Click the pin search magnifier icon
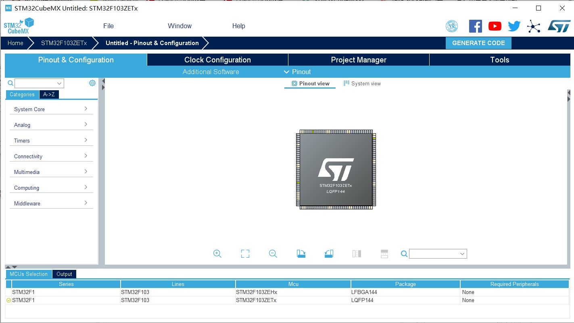Image resolution: width=574 pixels, height=323 pixels. pos(404,254)
